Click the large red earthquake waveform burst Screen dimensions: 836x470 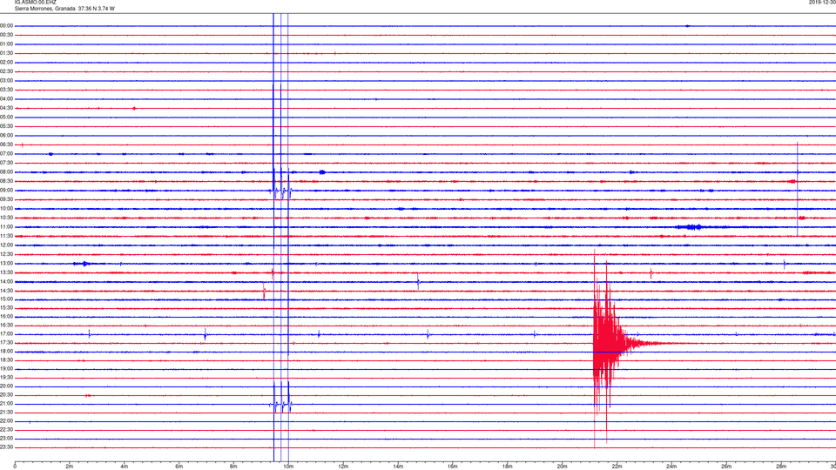click(x=613, y=343)
